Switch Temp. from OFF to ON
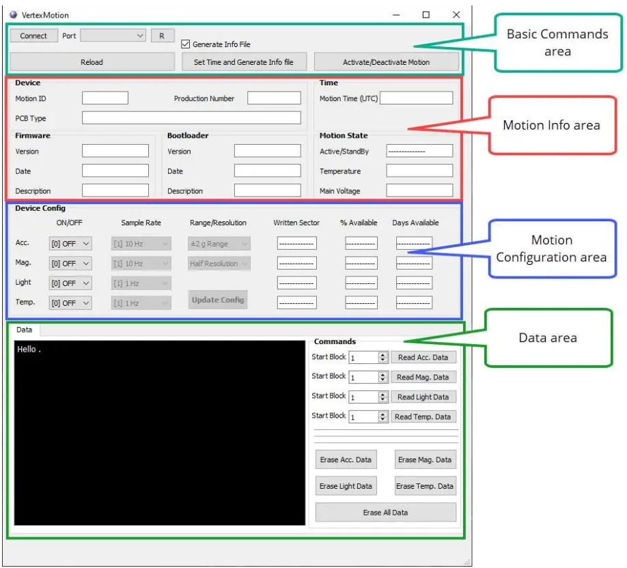Image resolution: width=627 pixels, height=568 pixels. 69,302
